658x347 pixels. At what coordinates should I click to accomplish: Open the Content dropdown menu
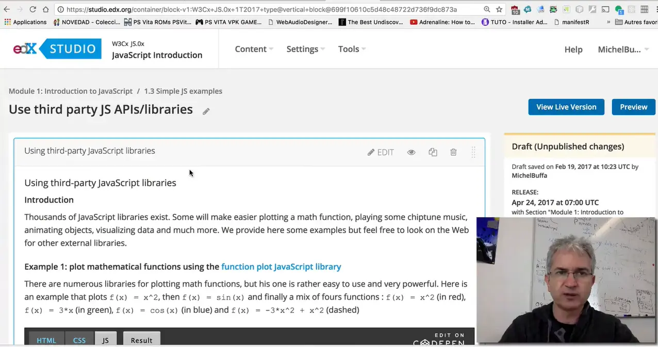pyautogui.click(x=254, y=49)
